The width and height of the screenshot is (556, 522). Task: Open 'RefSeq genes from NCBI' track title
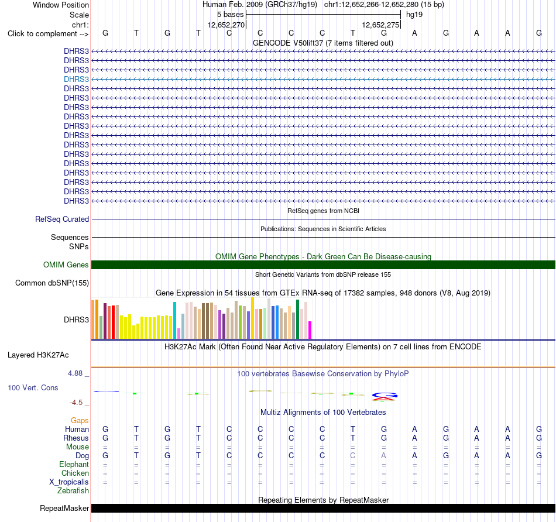pyautogui.click(x=323, y=211)
